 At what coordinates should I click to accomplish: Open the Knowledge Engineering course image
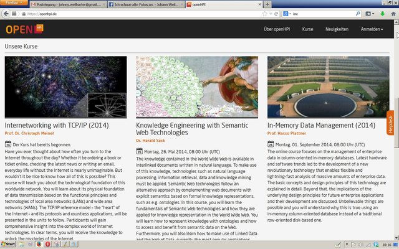click(x=197, y=87)
